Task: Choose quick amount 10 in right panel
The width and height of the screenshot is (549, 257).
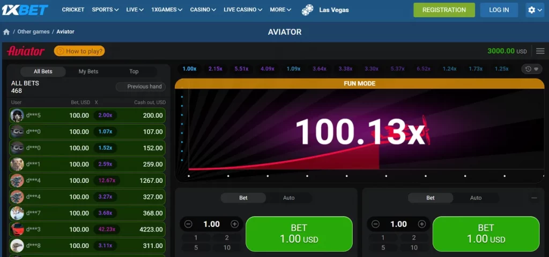Action: 414,247
